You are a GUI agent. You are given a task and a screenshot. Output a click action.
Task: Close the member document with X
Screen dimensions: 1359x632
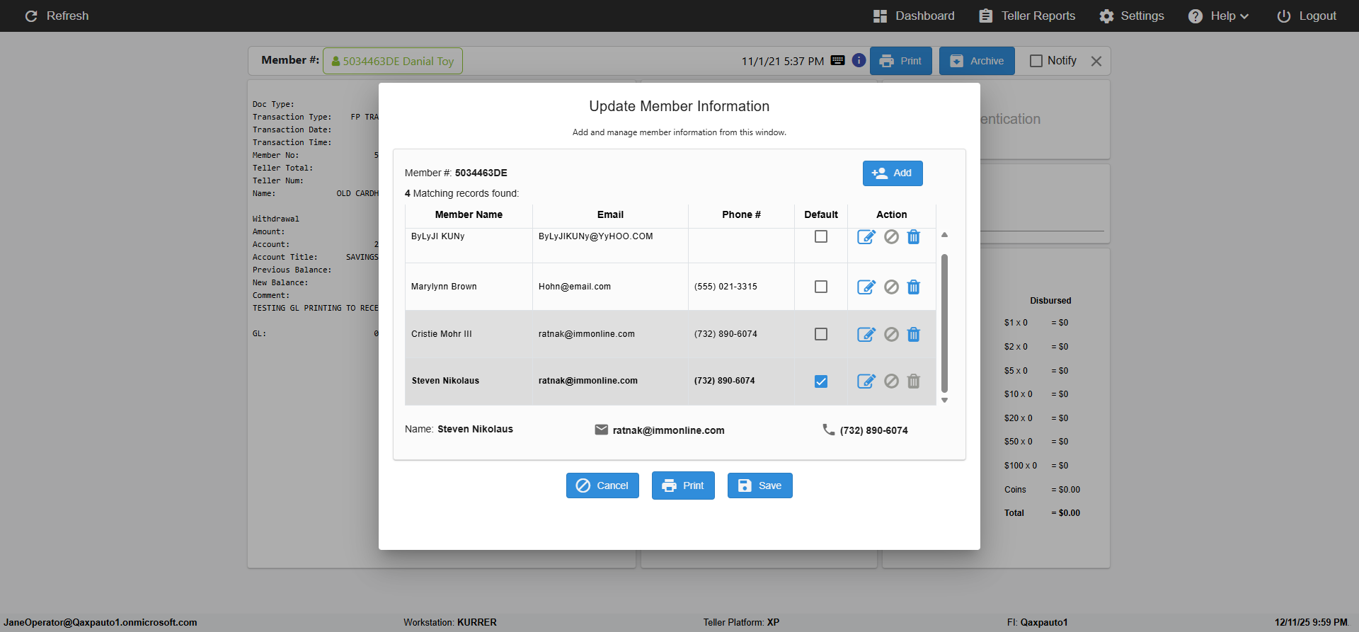tap(1096, 61)
